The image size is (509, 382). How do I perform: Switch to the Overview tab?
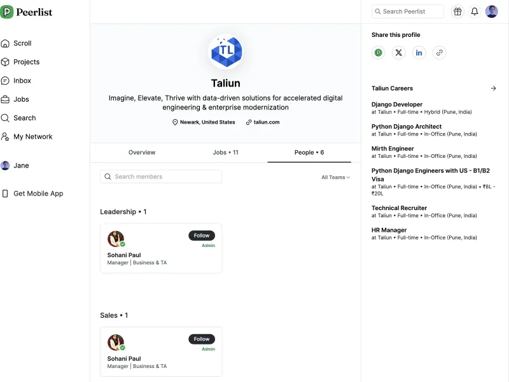coord(142,152)
